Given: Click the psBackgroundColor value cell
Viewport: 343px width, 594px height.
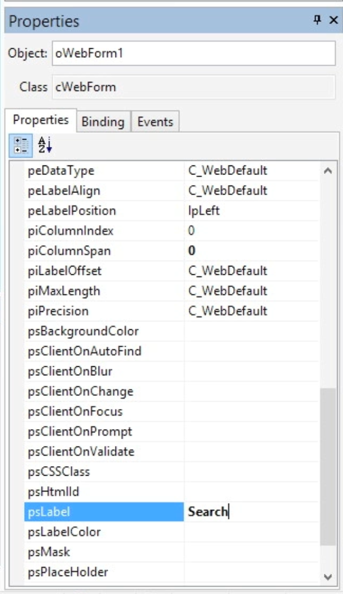Looking at the screenshot, I should pyautogui.click(x=251, y=331).
